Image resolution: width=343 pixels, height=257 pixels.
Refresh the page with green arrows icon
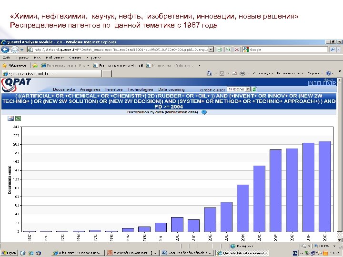pos(228,49)
